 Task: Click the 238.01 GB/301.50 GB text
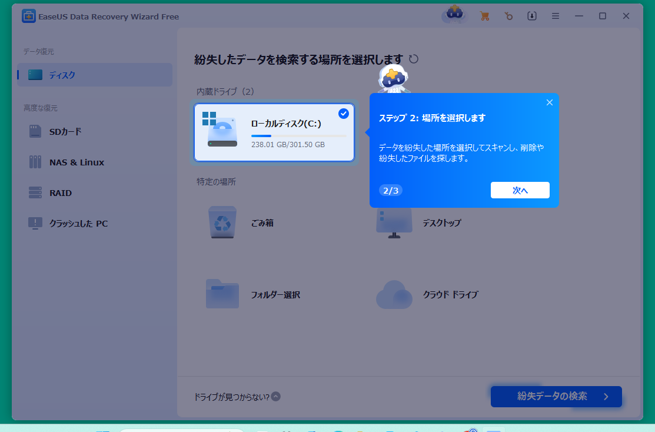pos(288,145)
